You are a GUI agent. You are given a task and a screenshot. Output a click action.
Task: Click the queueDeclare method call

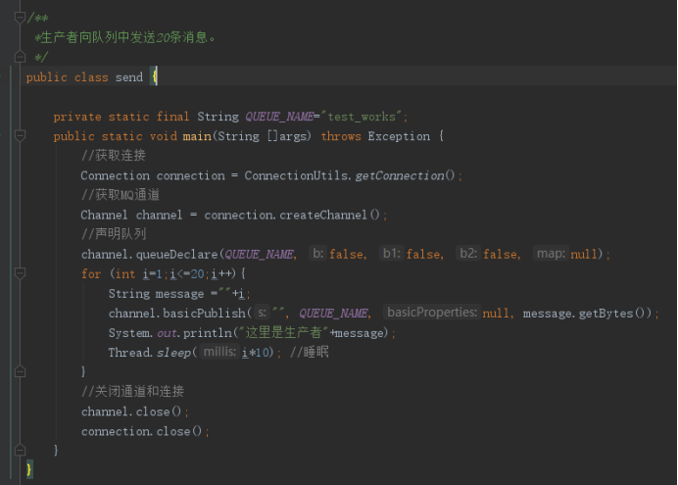pyautogui.click(x=177, y=254)
